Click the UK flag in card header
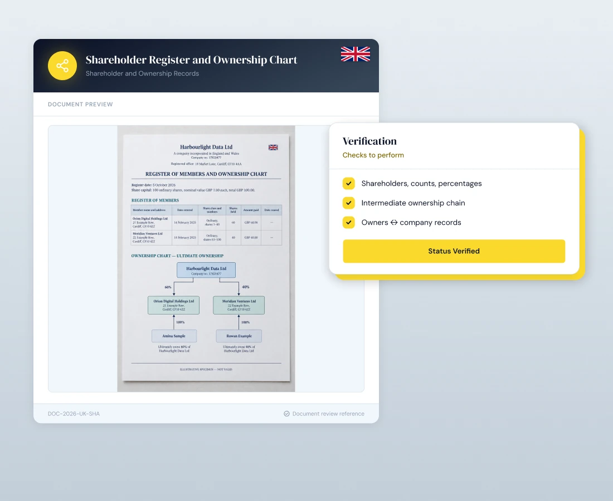The height and width of the screenshot is (501, 613). pyautogui.click(x=356, y=54)
